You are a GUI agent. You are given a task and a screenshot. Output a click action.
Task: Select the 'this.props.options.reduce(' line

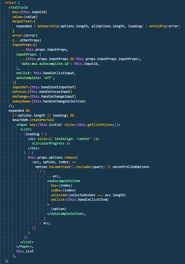(53, 158)
